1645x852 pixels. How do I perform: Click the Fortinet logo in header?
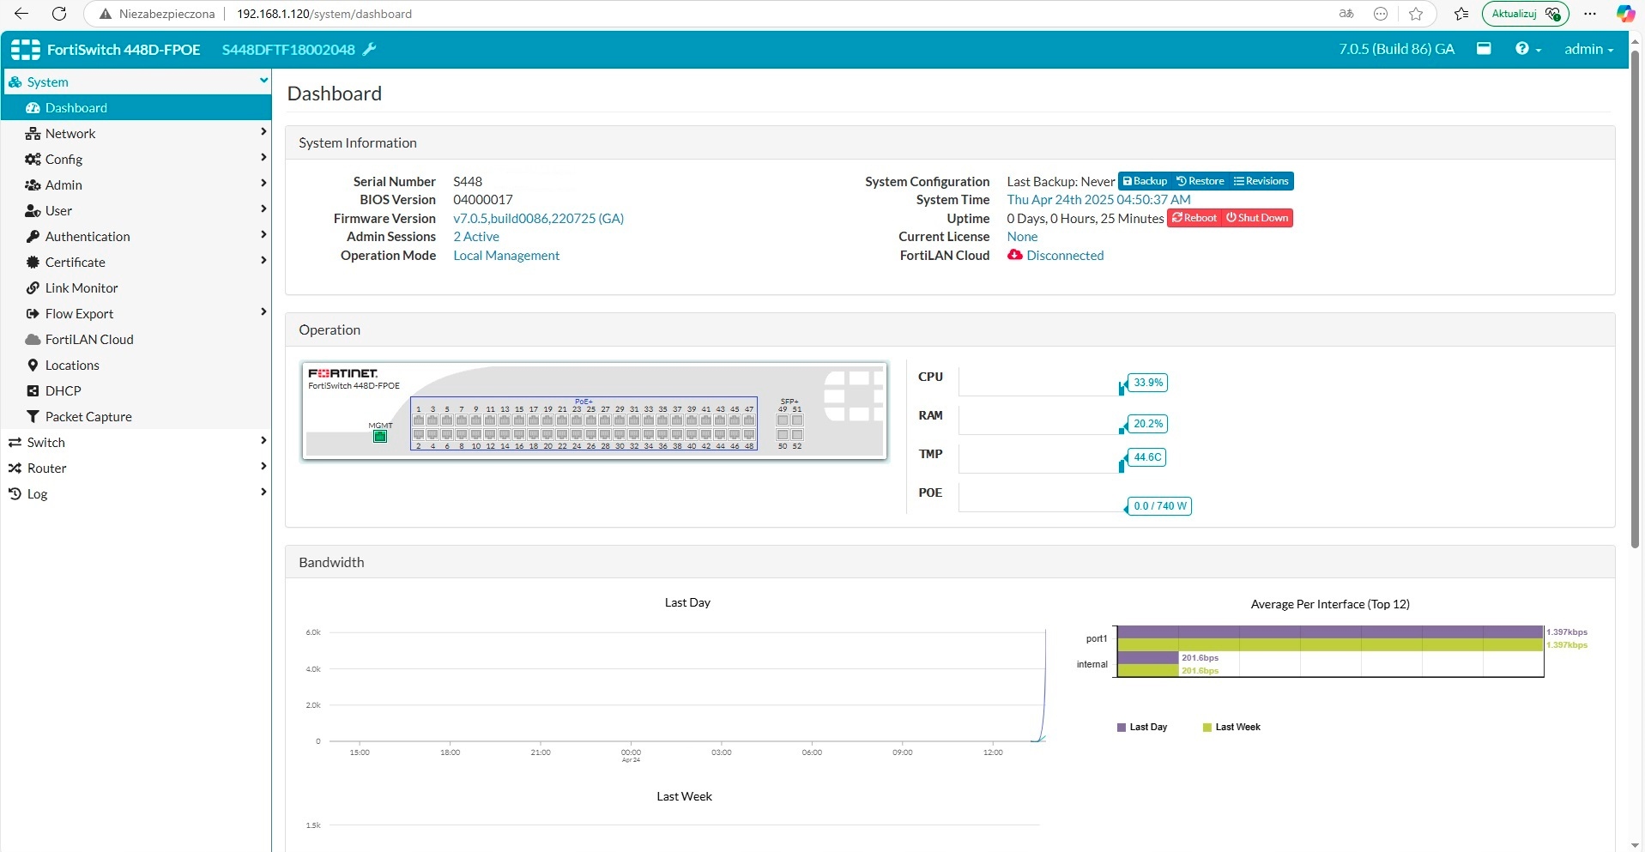pyautogui.click(x=26, y=50)
